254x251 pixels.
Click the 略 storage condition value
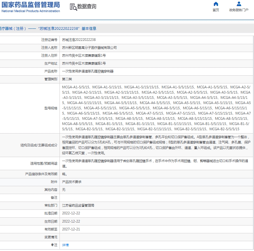point(64,174)
